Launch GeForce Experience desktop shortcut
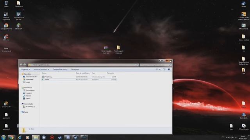Image resolution: width=250 pixels, height=140 pixels. pyautogui.click(x=6, y=16)
